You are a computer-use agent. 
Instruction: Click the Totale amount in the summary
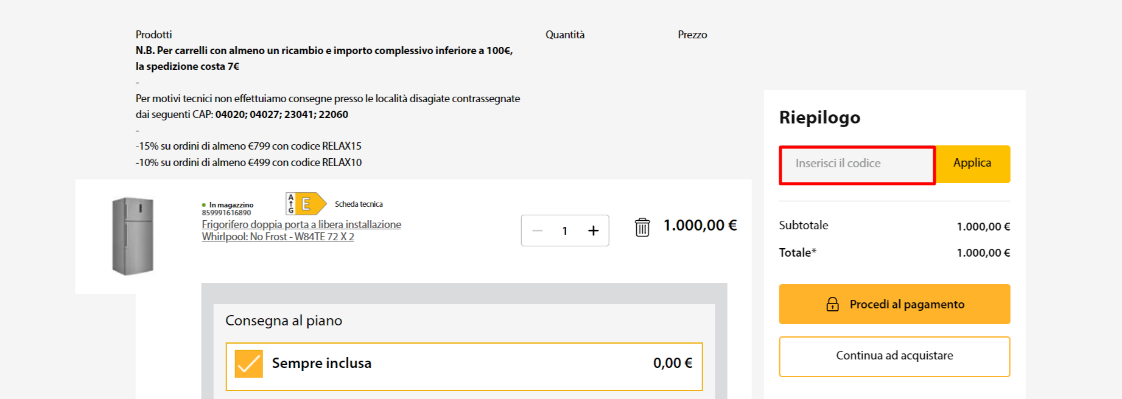(983, 252)
